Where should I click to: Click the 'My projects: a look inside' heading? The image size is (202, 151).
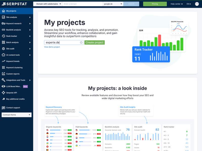point(117,88)
